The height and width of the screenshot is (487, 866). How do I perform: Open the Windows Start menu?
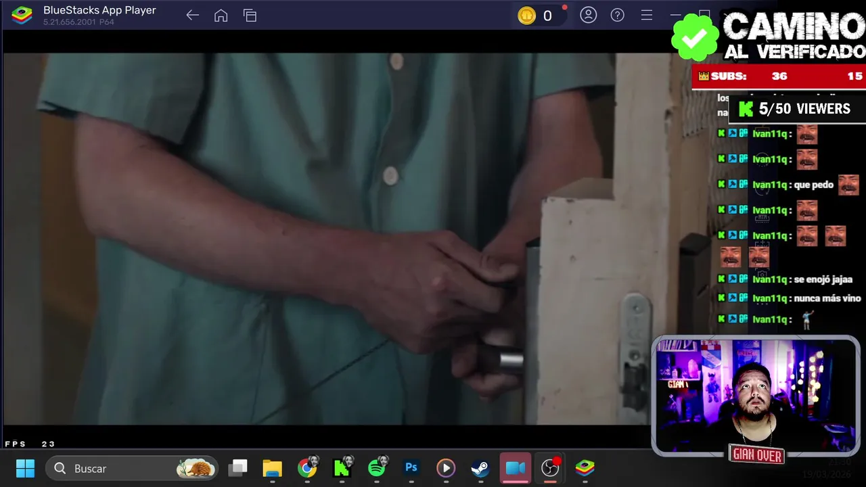25,468
